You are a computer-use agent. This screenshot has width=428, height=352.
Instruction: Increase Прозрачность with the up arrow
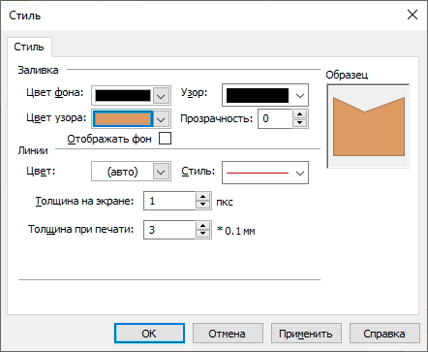300,114
